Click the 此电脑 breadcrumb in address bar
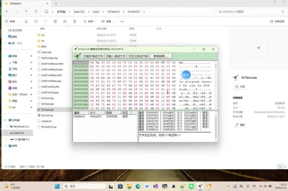Screen dimensions: 288x191 [x=61, y=12]
